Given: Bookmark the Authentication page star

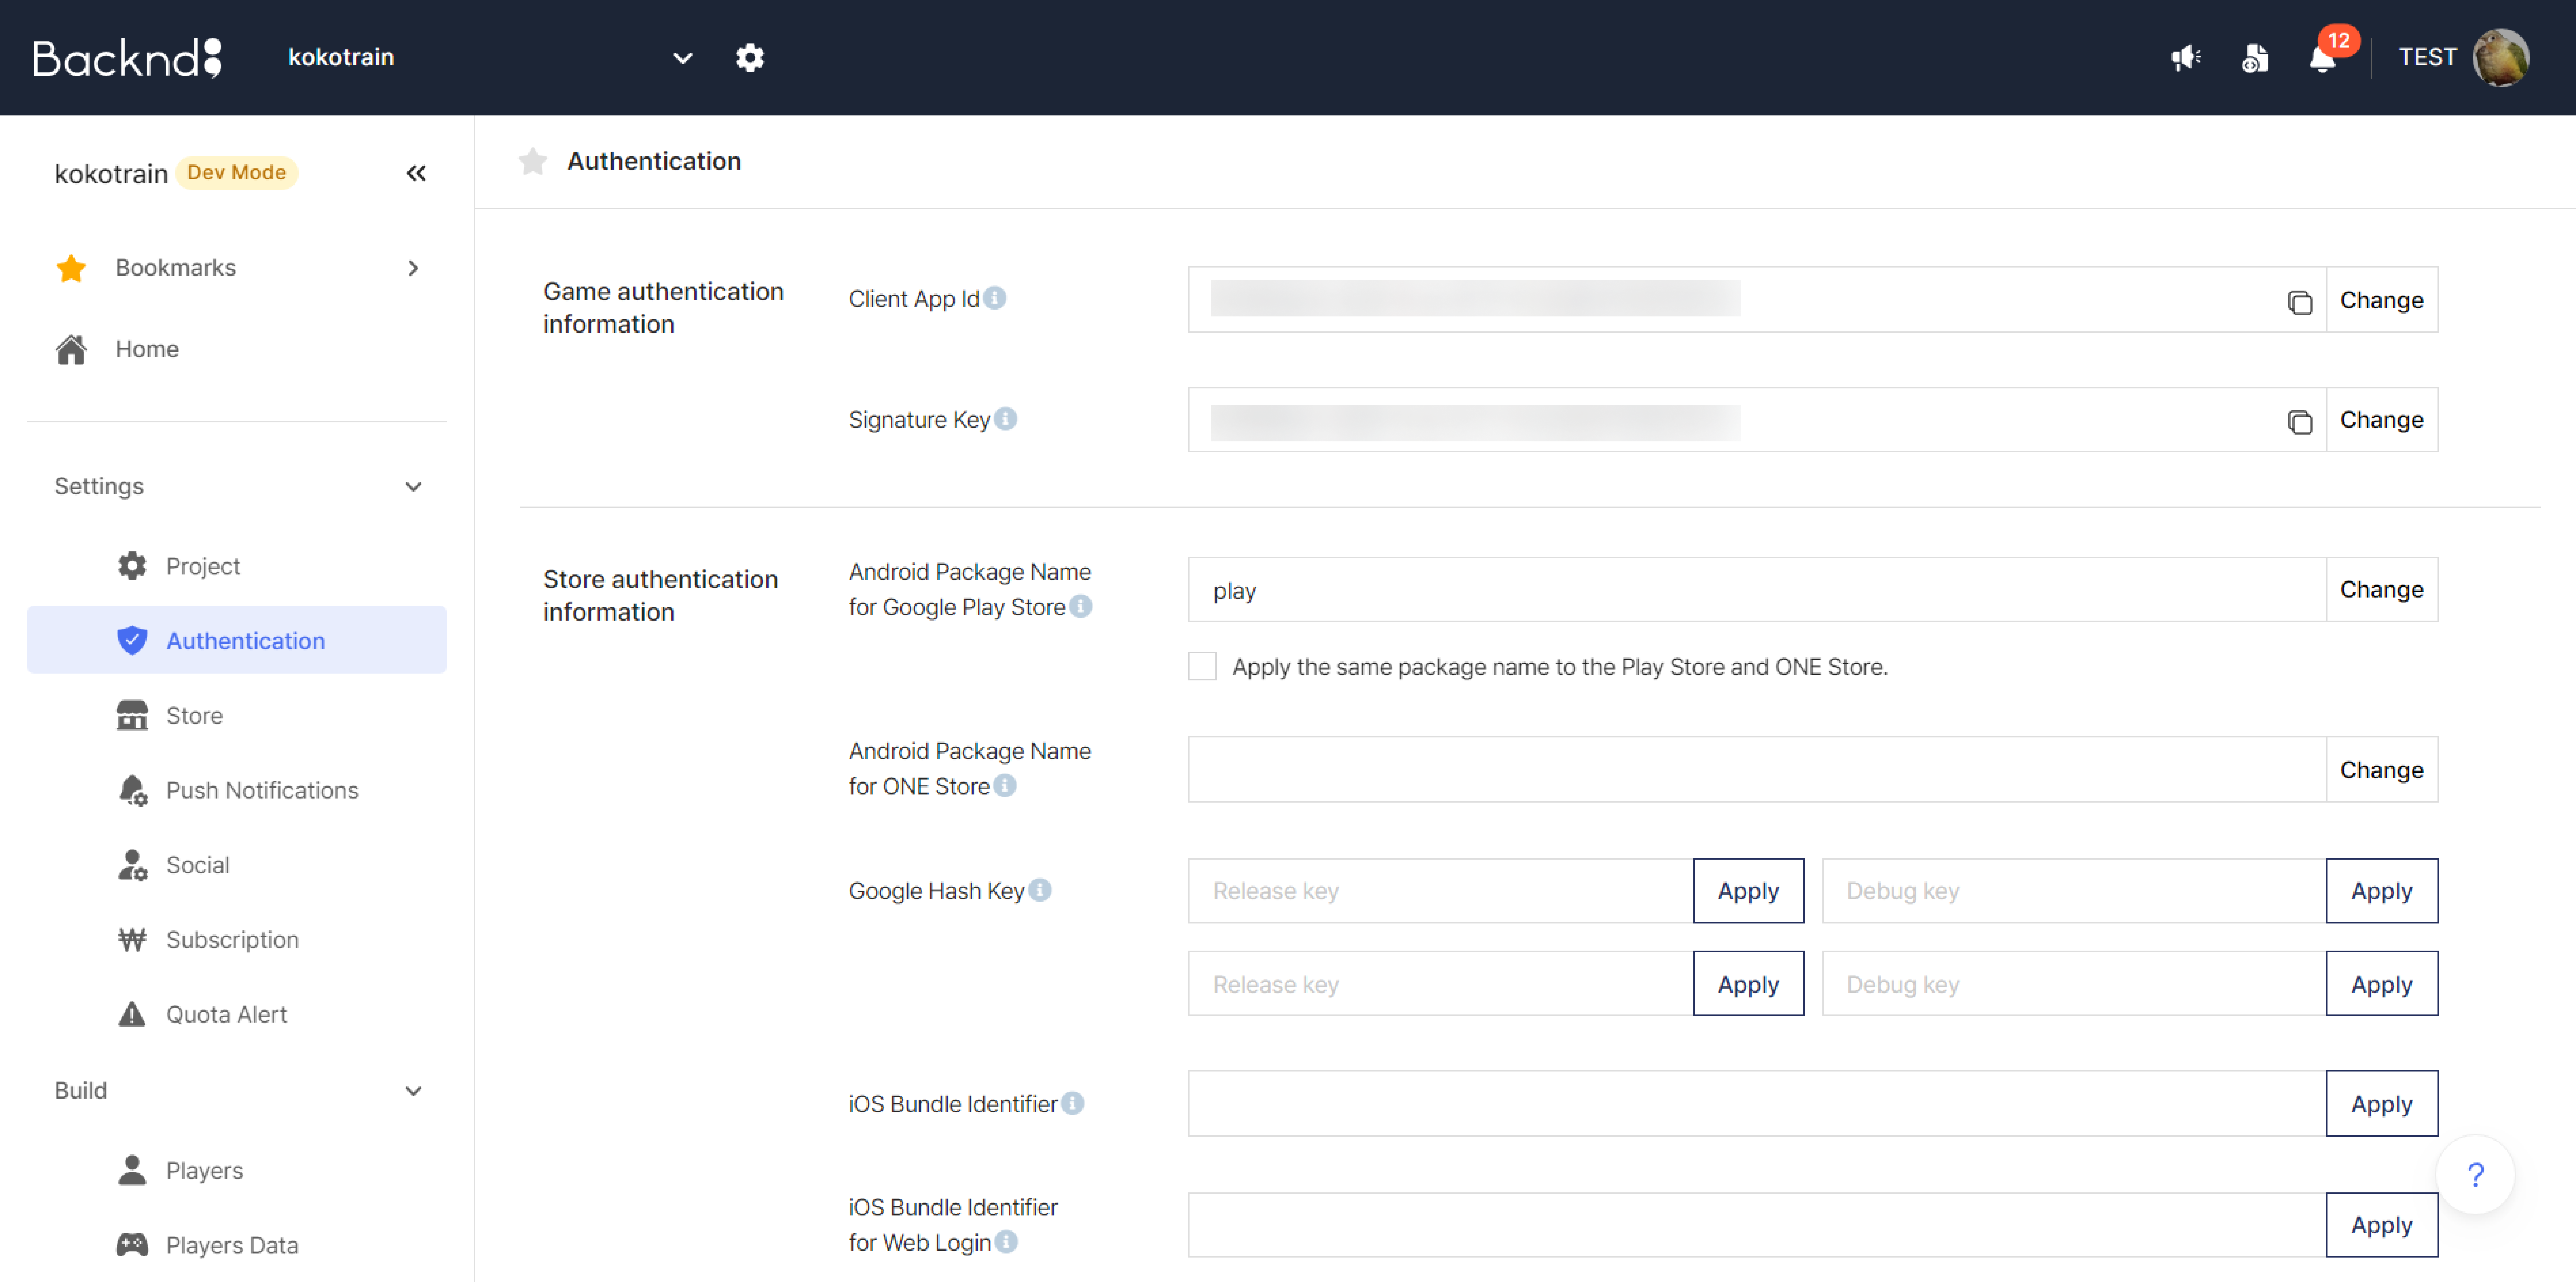Looking at the screenshot, I should [x=533, y=161].
